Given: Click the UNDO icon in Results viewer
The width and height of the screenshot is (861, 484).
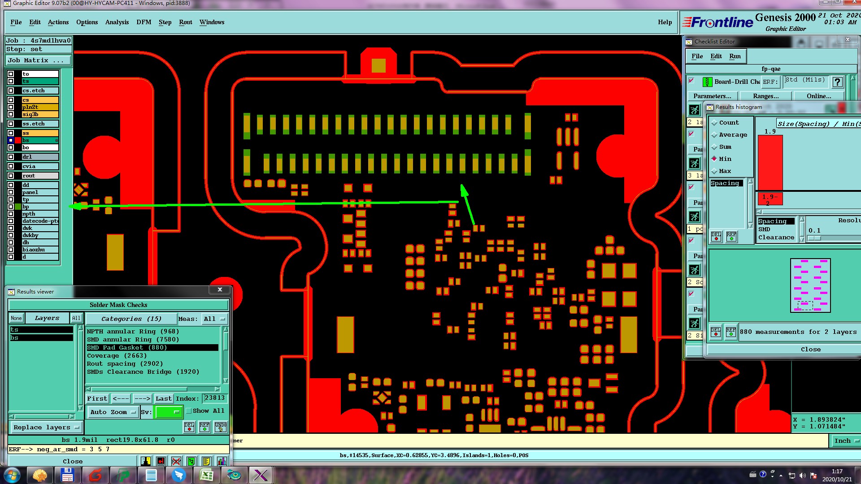Looking at the screenshot, I should (220, 427).
